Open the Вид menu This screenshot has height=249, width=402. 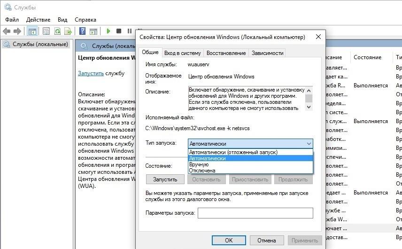tap(62, 20)
